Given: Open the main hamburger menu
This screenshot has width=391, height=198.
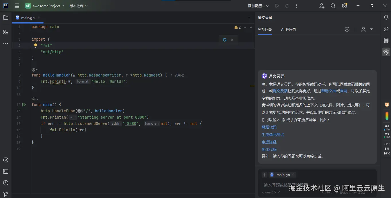Looking at the screenshot, I should (17, 6).
